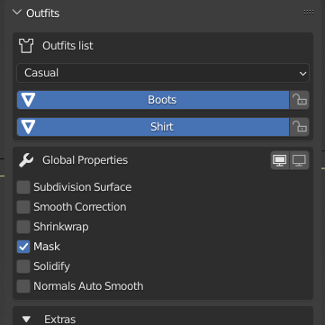
Task: Collapse the Outfits panel chevron
Action: point(17,13)
